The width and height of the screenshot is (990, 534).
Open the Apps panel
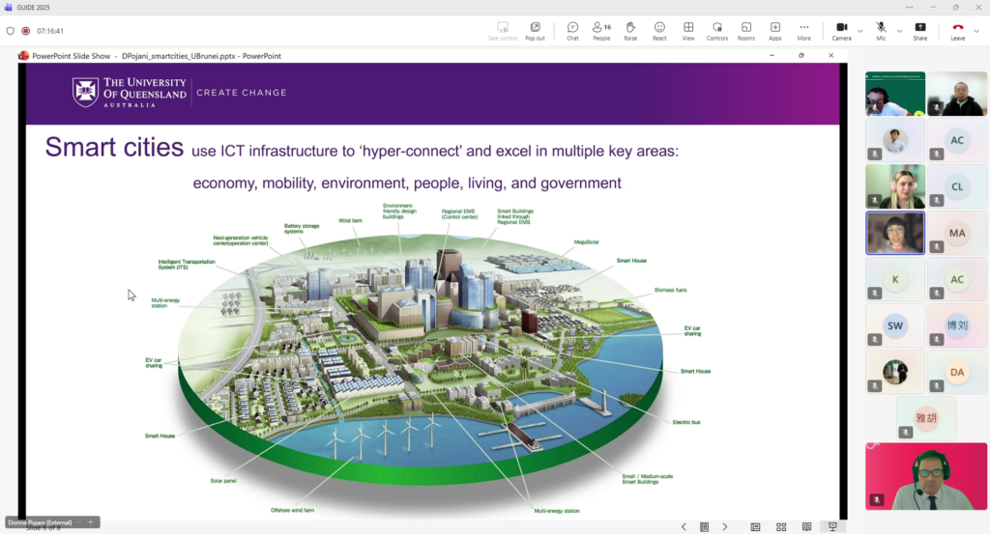(774, 31)
